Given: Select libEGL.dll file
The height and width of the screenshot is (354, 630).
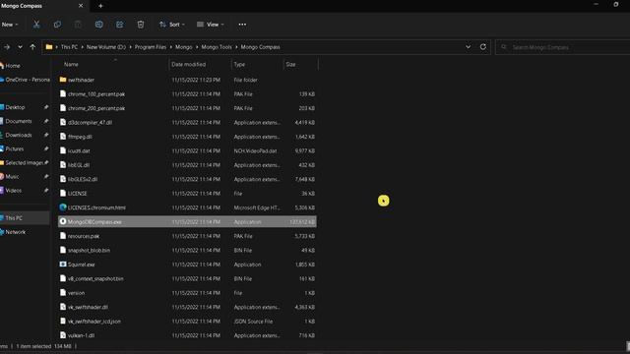Looking at the screenshot, I should click(x=187, y=165).
